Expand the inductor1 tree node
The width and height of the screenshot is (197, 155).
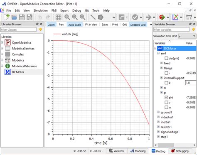(158, 117)
